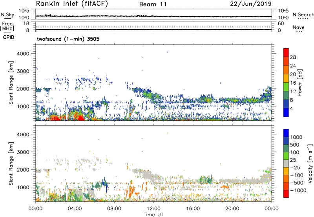Click the '04:00' time tick label
Viewport: 314px width, 217px height.
click(x=75, y=209)
